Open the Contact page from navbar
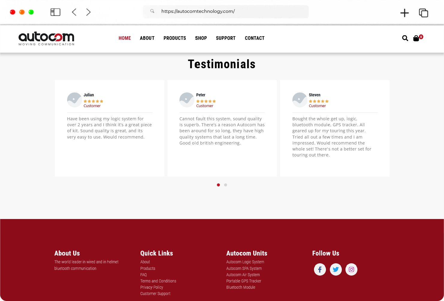This screenshot has height=301, width=444. click(254, 38)
